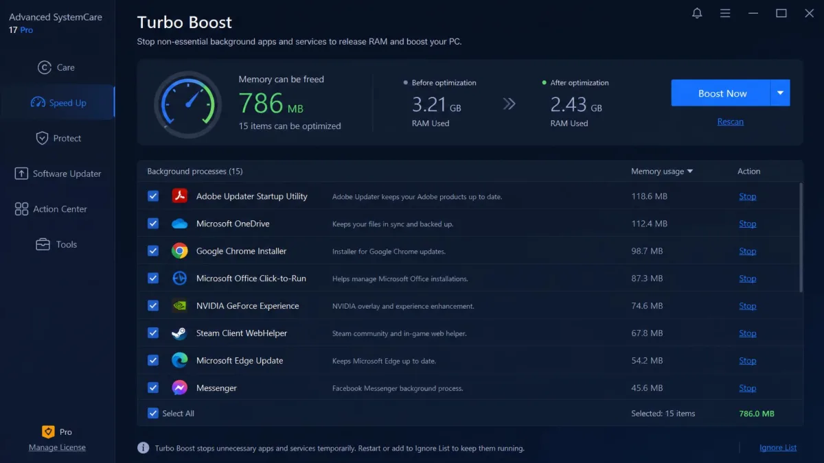This screenshot has width=824, height=463.
Task: Open the Action Center section
Action: tap(57, 209)
